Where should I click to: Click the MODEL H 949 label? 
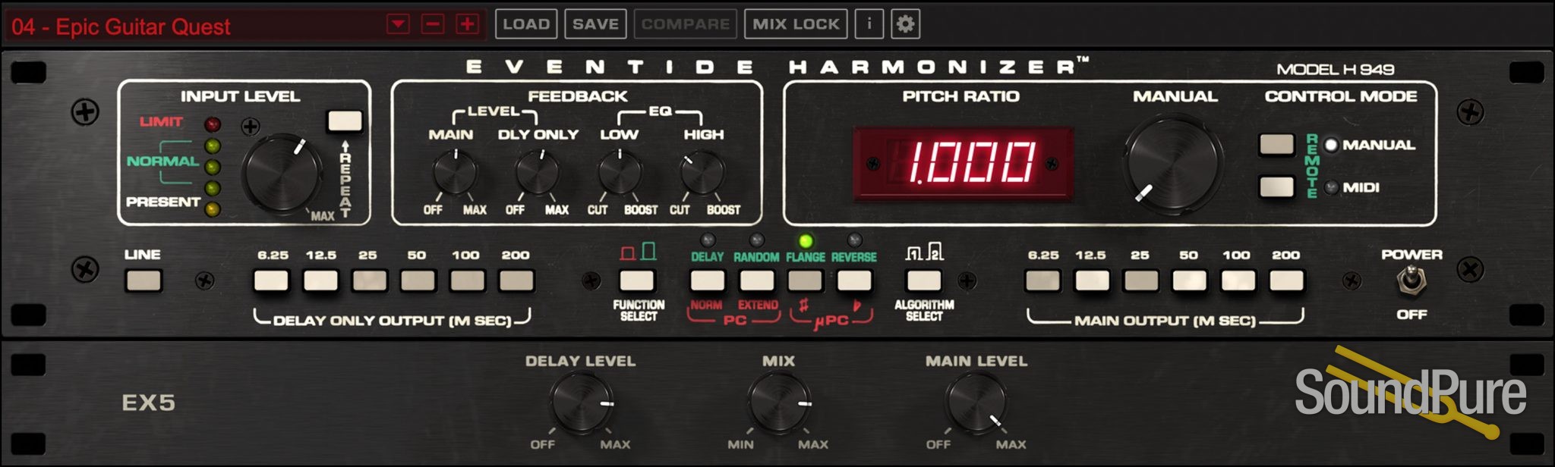1335,69
